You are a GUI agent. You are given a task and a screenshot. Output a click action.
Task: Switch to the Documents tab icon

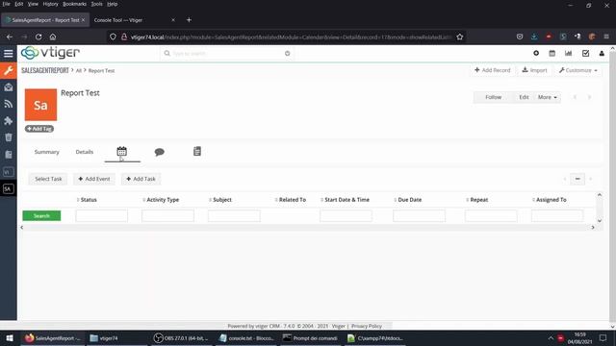point(197,152)
